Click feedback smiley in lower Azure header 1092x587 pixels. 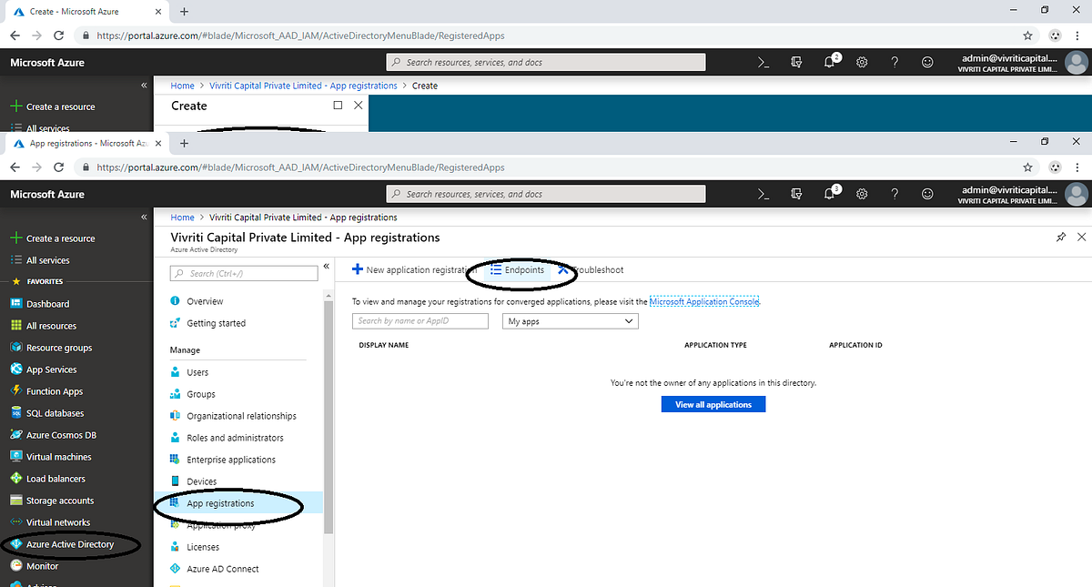coord(927,194)
